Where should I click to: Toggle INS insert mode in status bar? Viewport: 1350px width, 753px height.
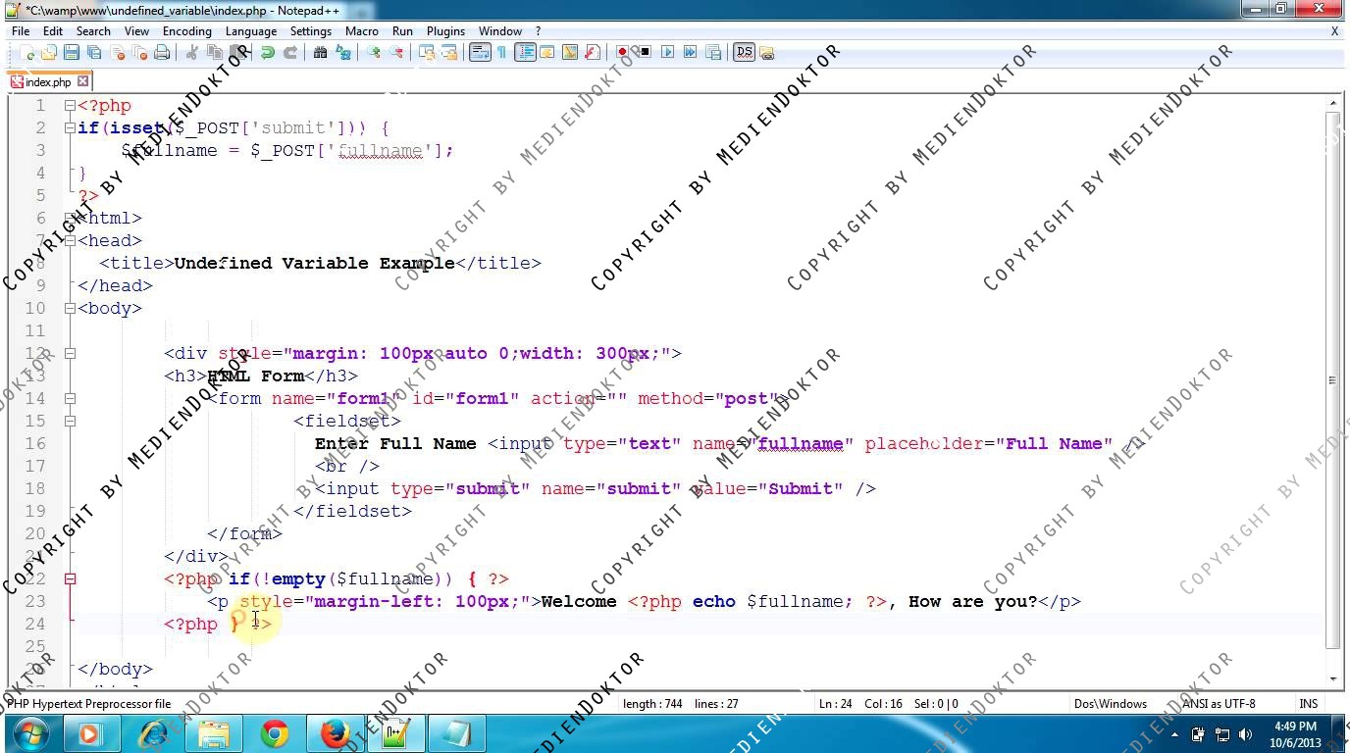click(x=1309, y=703)
